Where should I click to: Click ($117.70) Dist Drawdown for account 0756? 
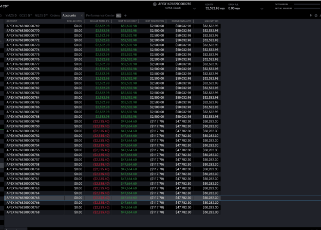[x=157, y=155]
